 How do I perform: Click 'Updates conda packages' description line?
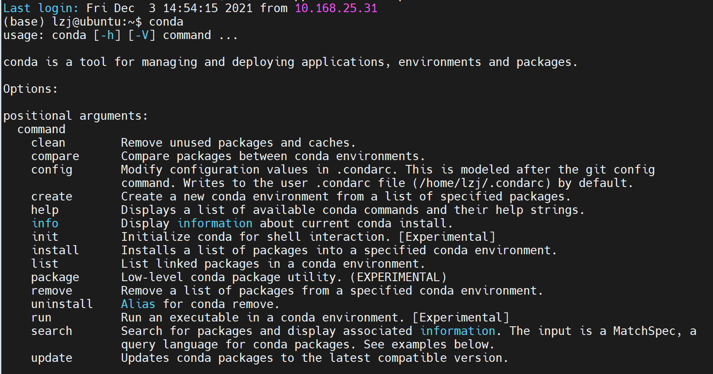pyautogui.click(x=315, y=358)
